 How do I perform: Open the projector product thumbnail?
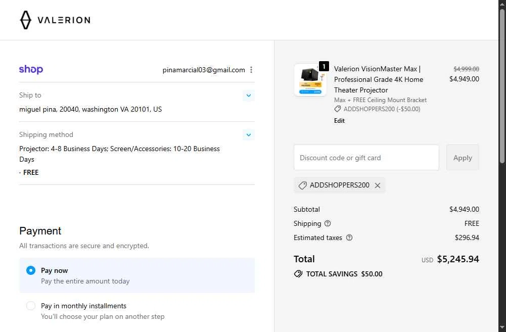310,80
